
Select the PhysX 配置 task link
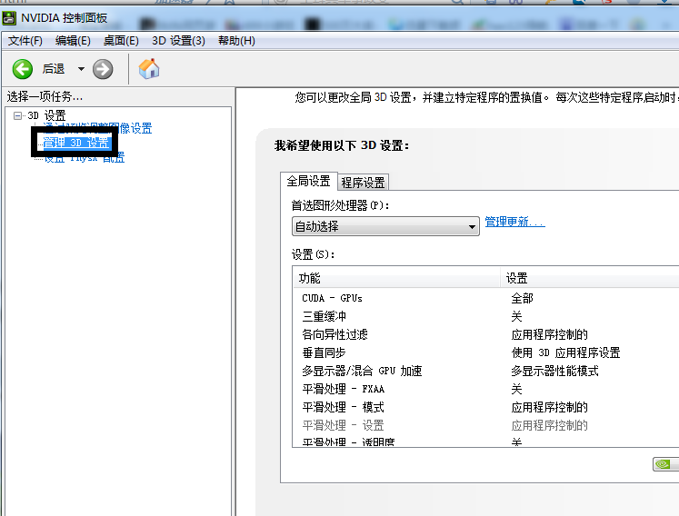click(84, 157)
